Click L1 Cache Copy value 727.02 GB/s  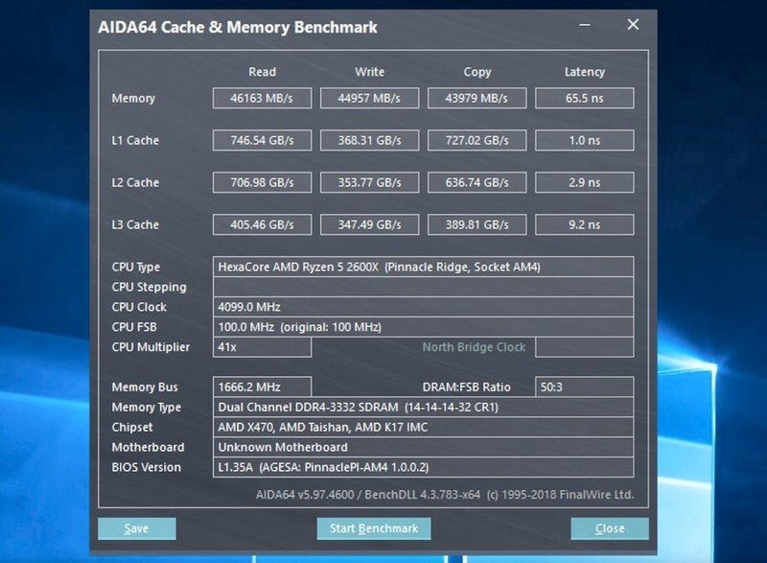(476, 140)
